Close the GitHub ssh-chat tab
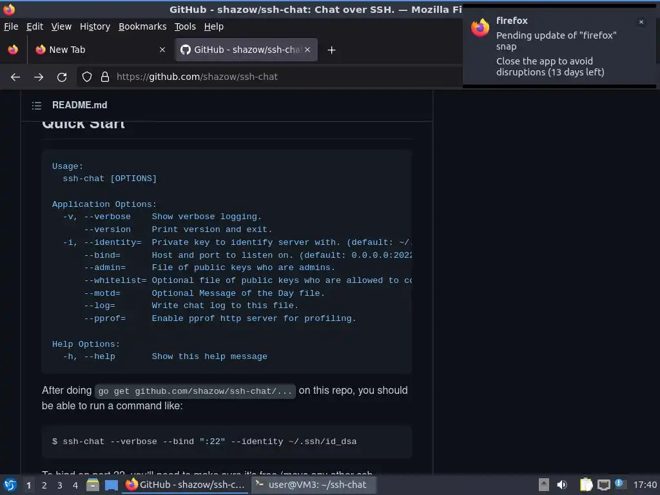 (x=307, y=50)
